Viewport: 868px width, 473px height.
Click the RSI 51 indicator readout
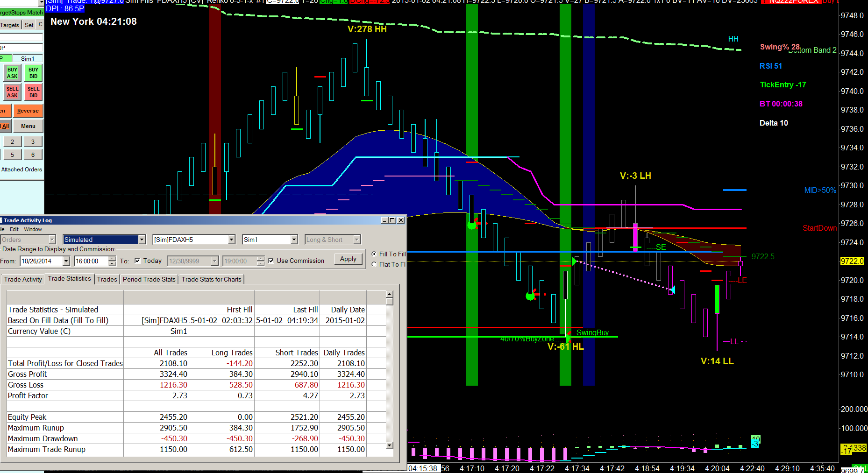771,66
